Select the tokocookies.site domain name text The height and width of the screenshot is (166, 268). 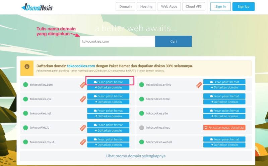[x=157, y=113]
